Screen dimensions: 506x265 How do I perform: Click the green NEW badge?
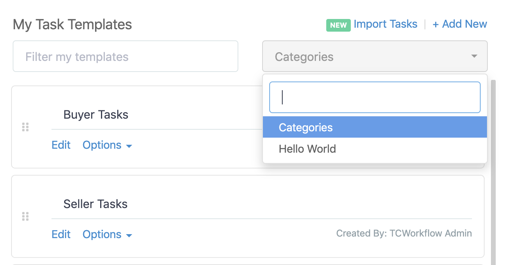click(x=339, y=25)
